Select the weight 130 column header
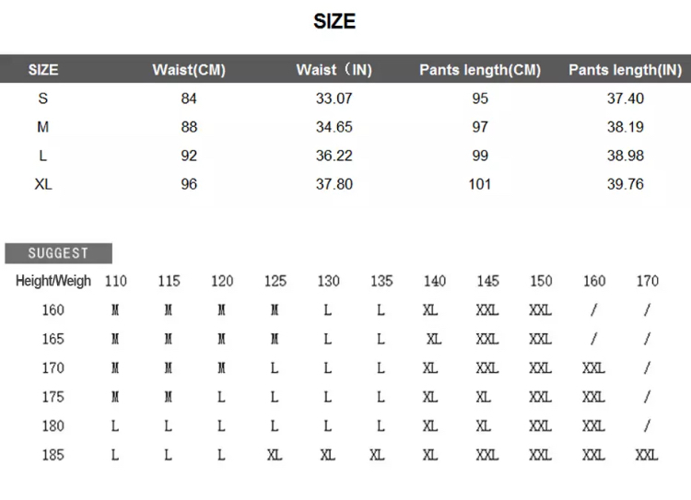691x500 pixels. pyautogui.click(x=328, y=281)
